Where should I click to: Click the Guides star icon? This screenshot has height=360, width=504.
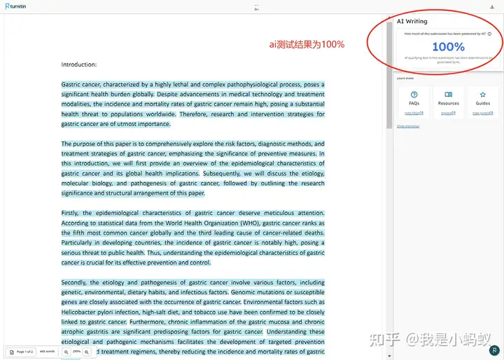[483, 95]
